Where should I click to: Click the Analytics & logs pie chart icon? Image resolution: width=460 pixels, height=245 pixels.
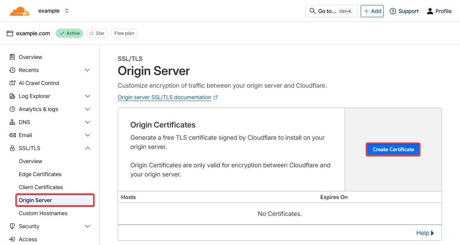click(12, 109)
